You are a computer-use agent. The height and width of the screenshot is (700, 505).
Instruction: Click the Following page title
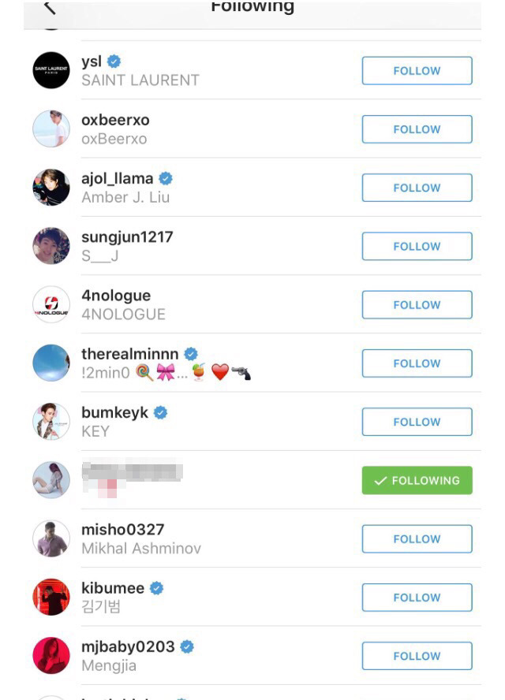point(252,6)
